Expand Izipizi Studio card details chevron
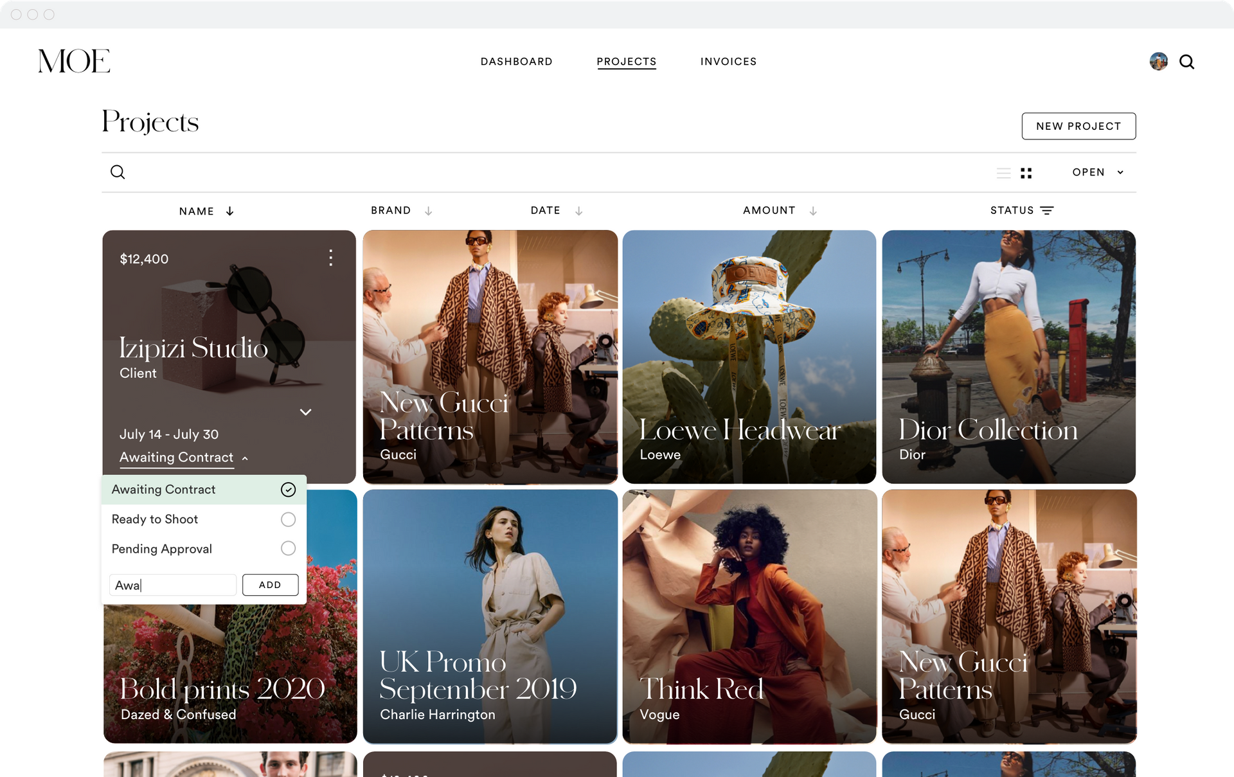Image resolution: width=1234 pixels, height=777 pixels. tap(306, 412)
